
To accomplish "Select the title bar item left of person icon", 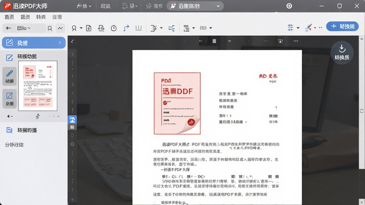I will [105, 6].
